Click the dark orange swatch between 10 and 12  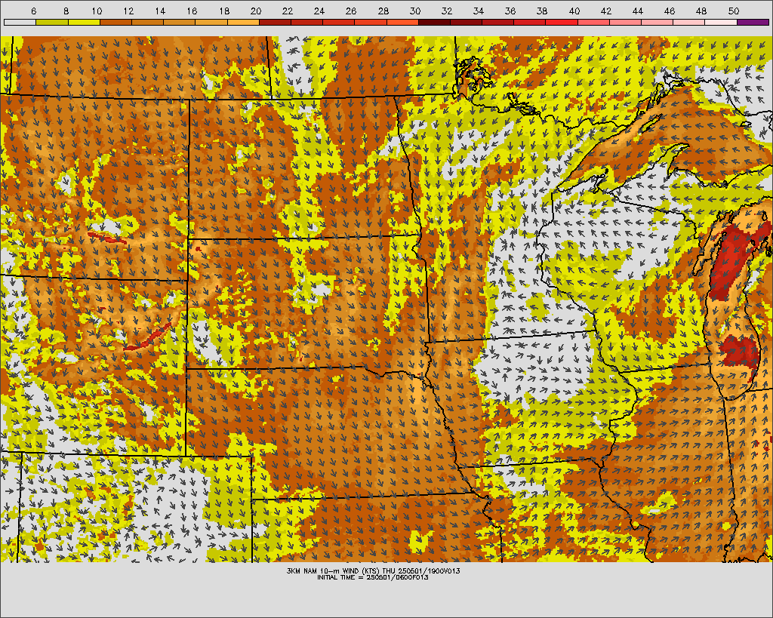(115, 22)
